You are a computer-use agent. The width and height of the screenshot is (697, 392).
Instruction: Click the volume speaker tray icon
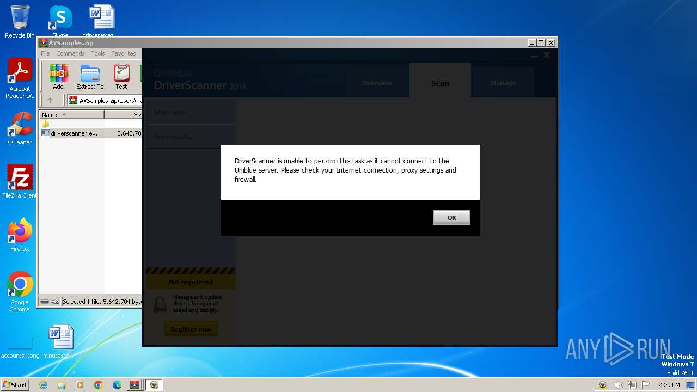(619, 385)
